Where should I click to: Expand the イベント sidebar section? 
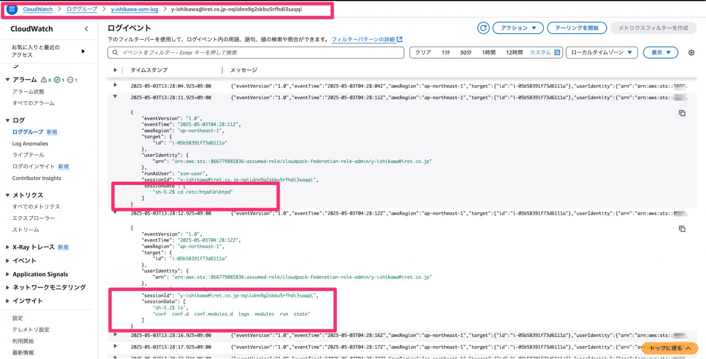pos(8,260)
